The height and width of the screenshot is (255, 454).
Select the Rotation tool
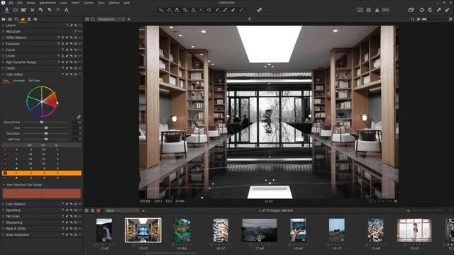(x=193, y=10)
